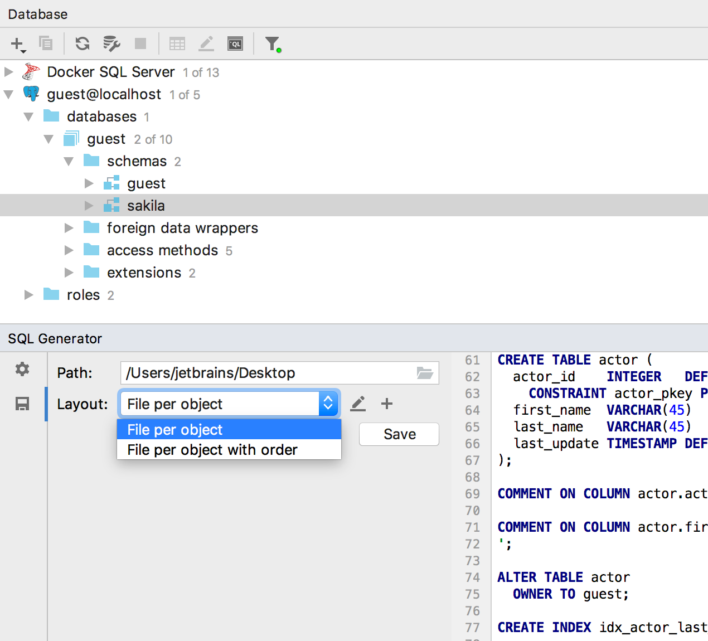Image resolution: width=708 pixels, height=641 pixels.
Task: Browse for path using folder icon
Action: (x=425, y=373)
